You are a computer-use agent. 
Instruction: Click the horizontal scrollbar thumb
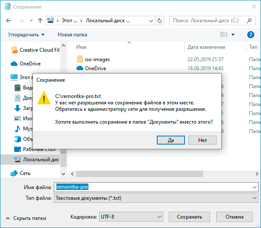point(140,174)
